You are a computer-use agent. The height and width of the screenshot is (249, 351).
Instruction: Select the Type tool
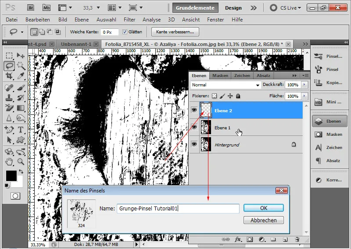click(21, 129)
